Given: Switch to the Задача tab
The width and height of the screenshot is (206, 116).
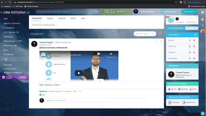Looking at the screenshot, I should 50,18.
